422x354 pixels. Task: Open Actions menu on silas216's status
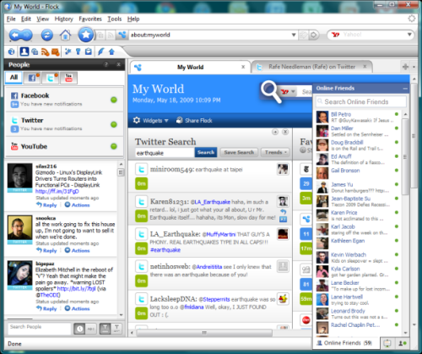pyautogui.click(x=77, y=205)
